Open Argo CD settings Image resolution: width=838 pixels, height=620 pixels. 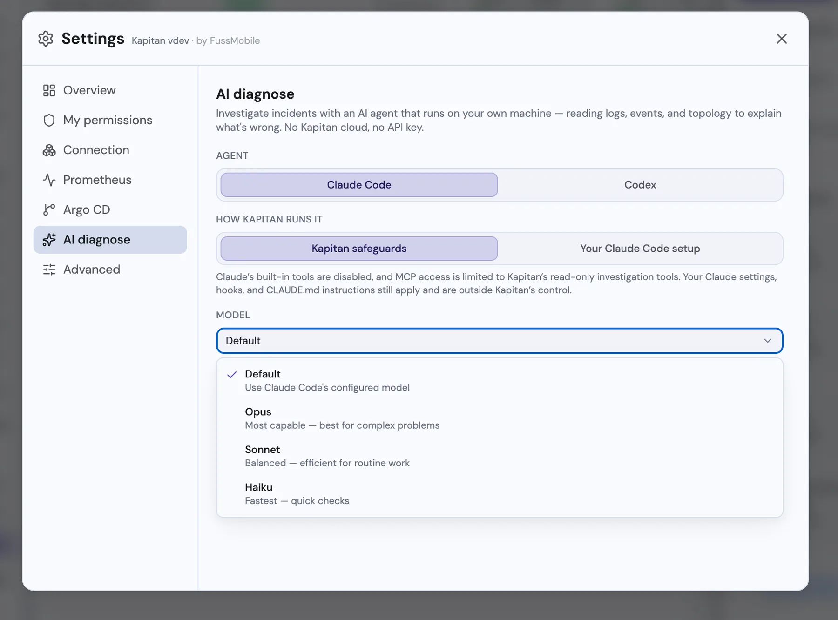(x=110, y=209)
